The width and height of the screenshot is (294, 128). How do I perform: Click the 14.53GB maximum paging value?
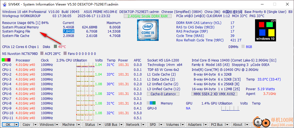pos(114,31)
